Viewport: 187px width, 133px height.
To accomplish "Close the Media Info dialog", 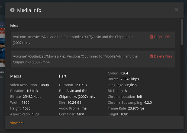I will point(176,10).
